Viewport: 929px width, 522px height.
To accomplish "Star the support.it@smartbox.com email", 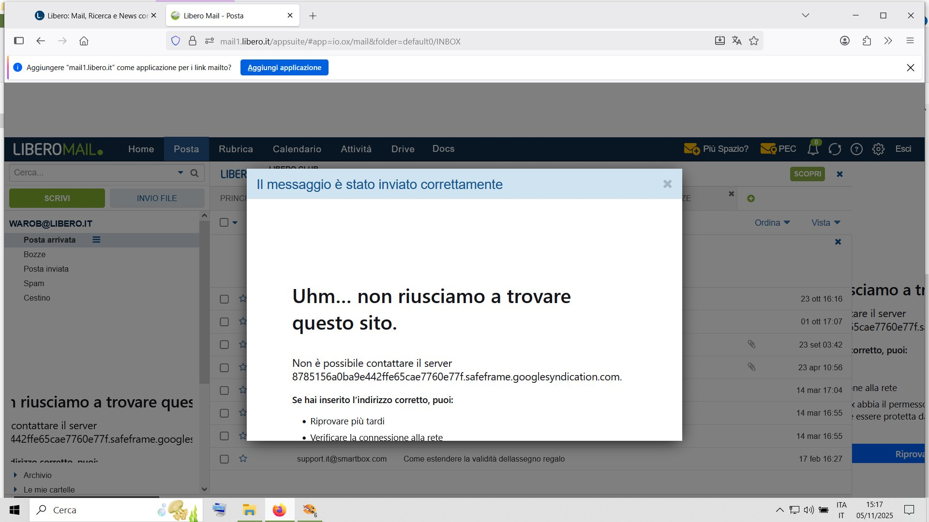I will pyautogui.click(x=243, y=459).
